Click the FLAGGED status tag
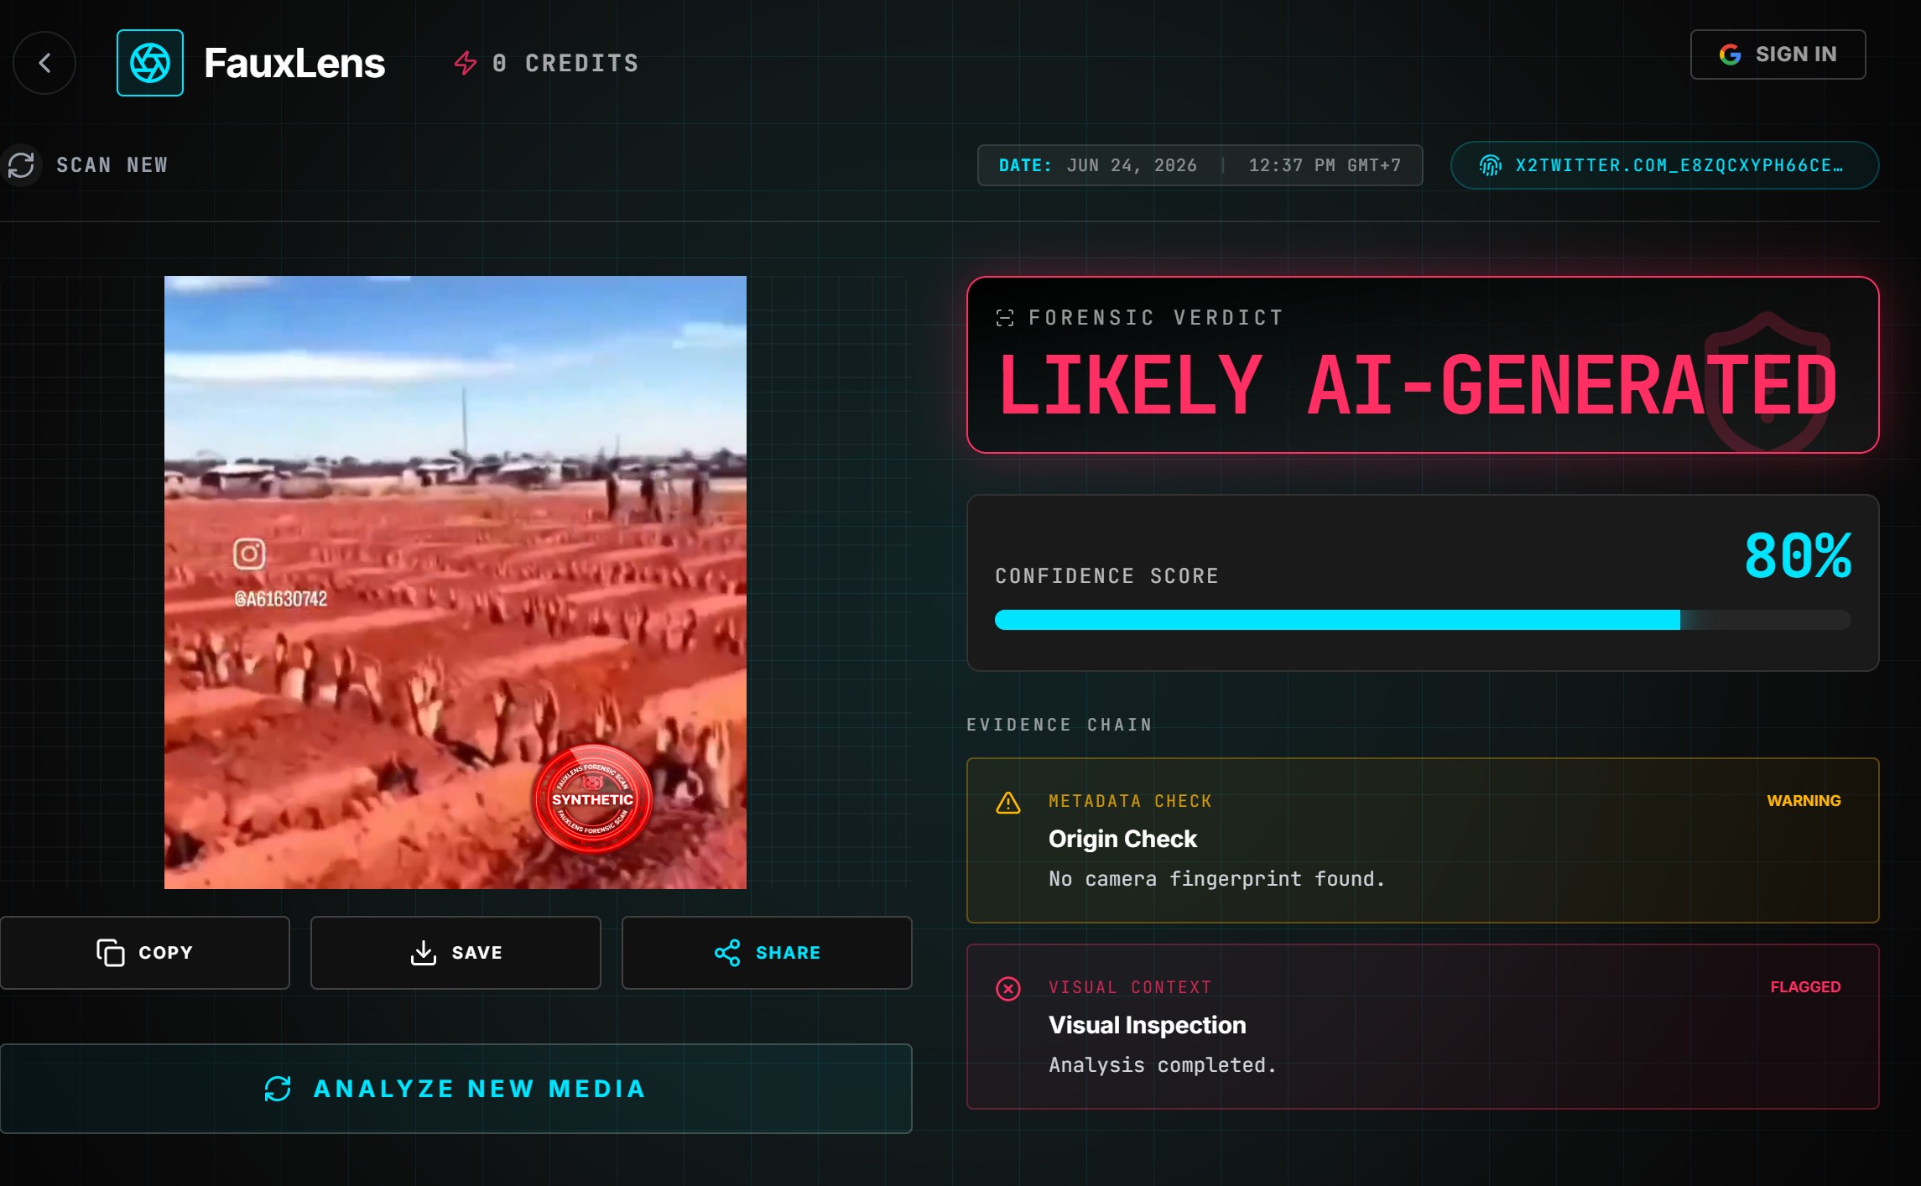Viewport: 1921px width, 1186px height. tap(1805, 987)
